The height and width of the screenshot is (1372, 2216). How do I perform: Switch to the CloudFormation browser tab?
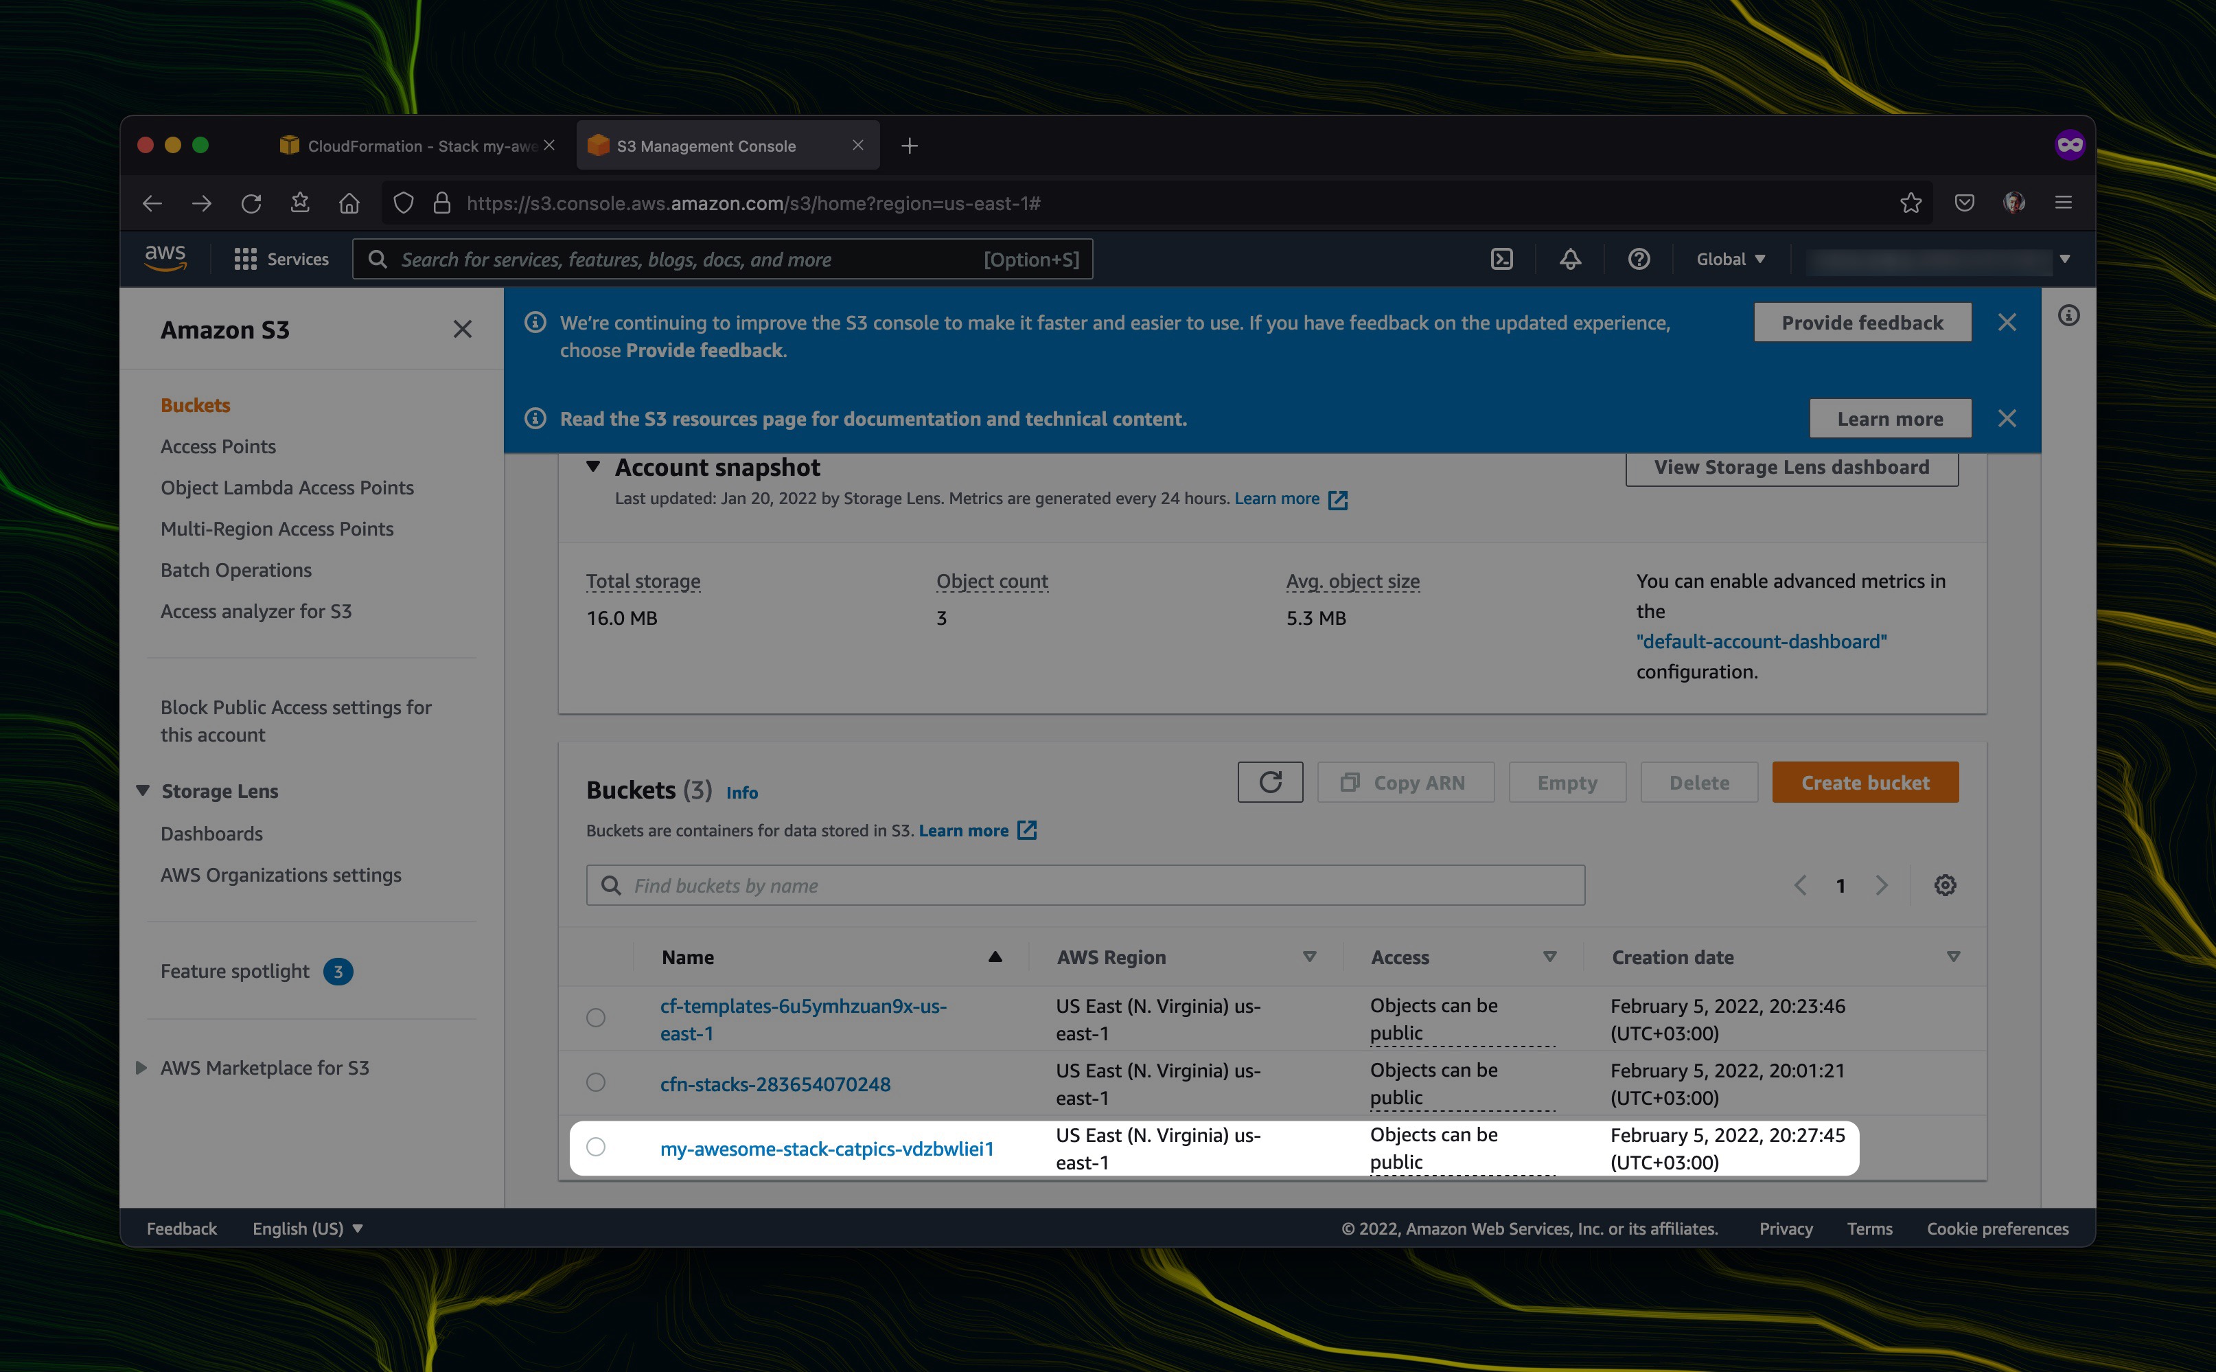pos(417,146)
